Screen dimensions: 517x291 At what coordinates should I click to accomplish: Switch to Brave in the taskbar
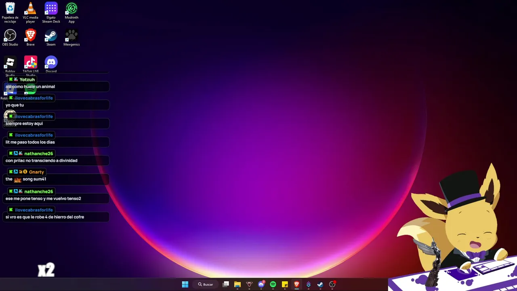[x=296, y=285]
